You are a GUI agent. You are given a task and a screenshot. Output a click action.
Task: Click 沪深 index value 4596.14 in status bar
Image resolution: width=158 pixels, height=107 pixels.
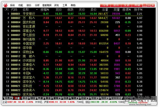coord(53,102)
